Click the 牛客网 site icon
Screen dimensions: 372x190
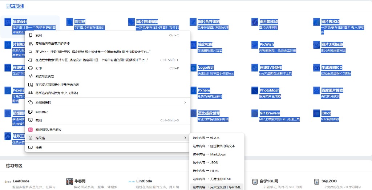70,182
